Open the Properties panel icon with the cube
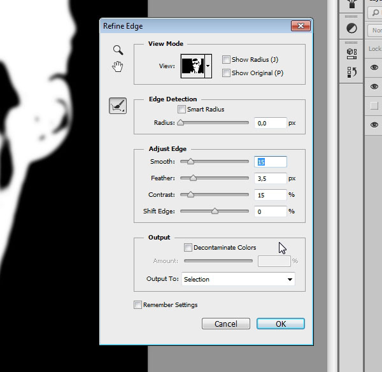The height and width of the screenshot is (372, 382). tap(351, 53)
